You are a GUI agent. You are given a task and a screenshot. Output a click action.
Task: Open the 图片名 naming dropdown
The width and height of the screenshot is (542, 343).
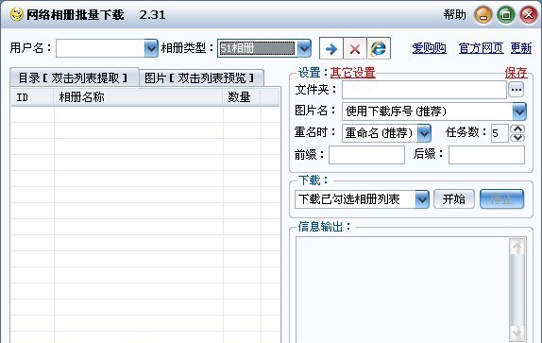pyautogui.click(x=519, y=111)
